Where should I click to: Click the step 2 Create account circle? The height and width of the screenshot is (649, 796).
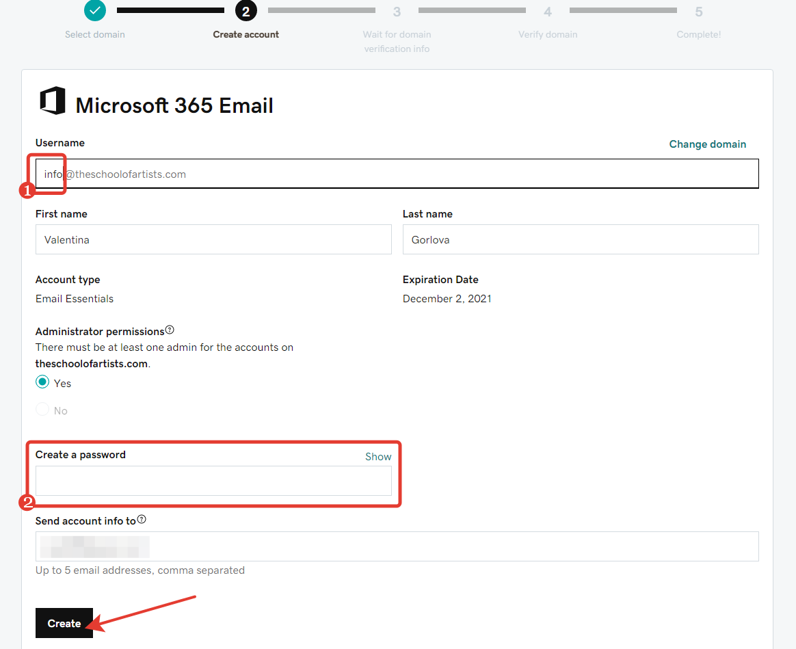point(246,11)
